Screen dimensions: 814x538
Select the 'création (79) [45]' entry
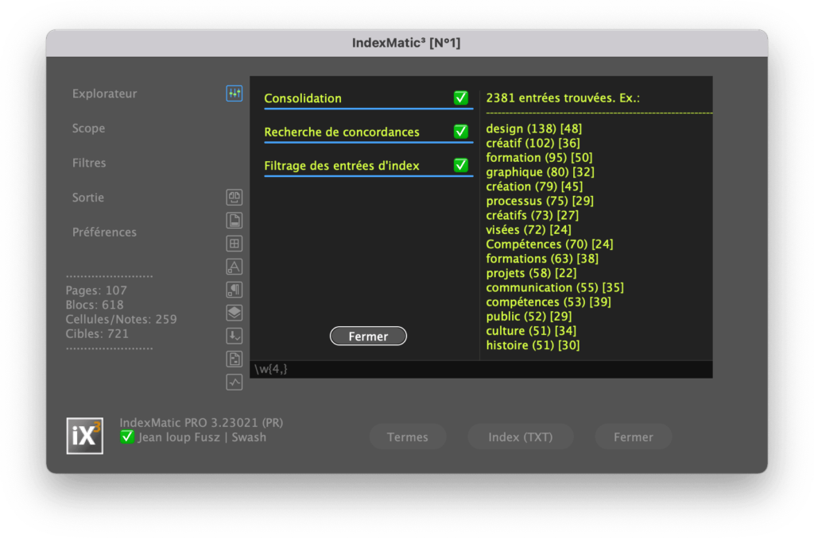[x=534, y=186]
